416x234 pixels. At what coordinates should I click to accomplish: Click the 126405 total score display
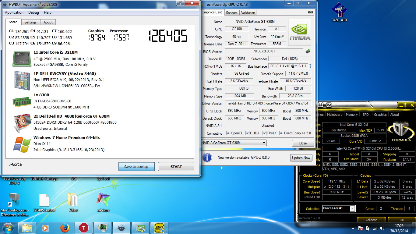pyautogui.click(x=168, y=36)
